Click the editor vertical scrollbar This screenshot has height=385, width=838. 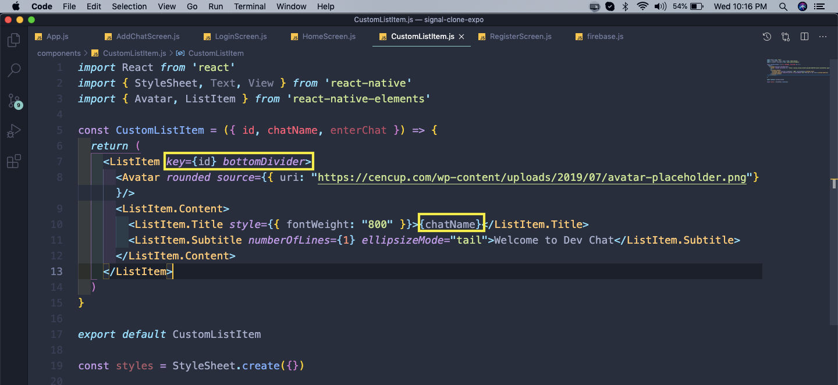834,192
